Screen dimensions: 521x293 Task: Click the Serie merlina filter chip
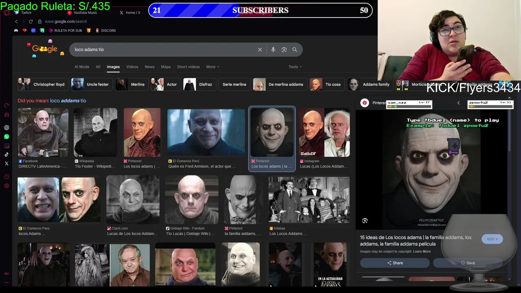[x=234, y=84]
